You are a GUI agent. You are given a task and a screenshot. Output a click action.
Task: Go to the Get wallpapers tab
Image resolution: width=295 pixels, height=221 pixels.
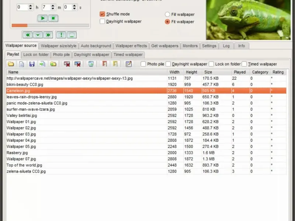pos(165,46)
